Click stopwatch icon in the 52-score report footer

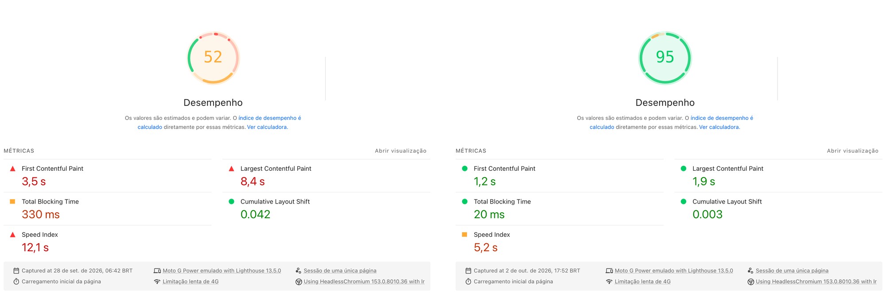(16, 282)
